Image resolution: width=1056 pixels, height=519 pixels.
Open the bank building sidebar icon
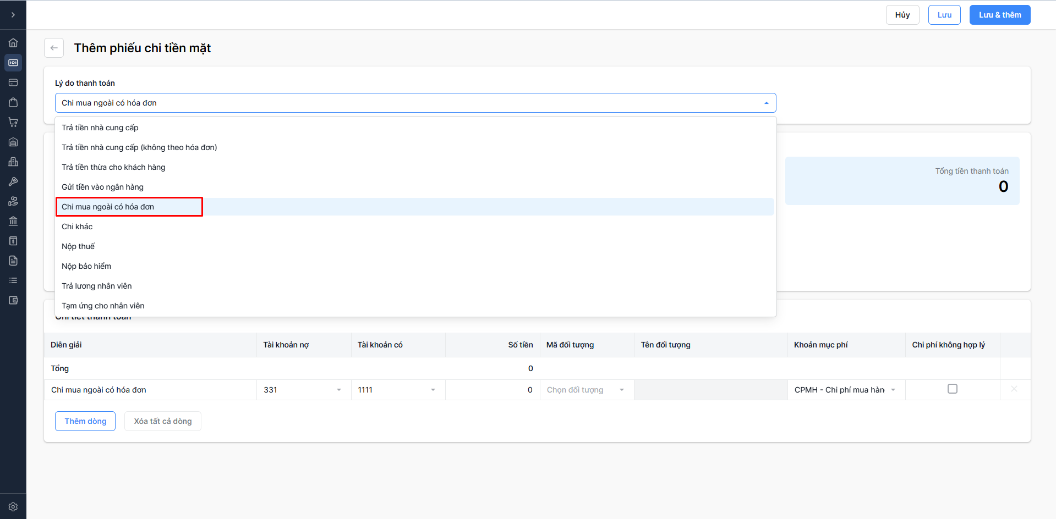tap(13, 221)
